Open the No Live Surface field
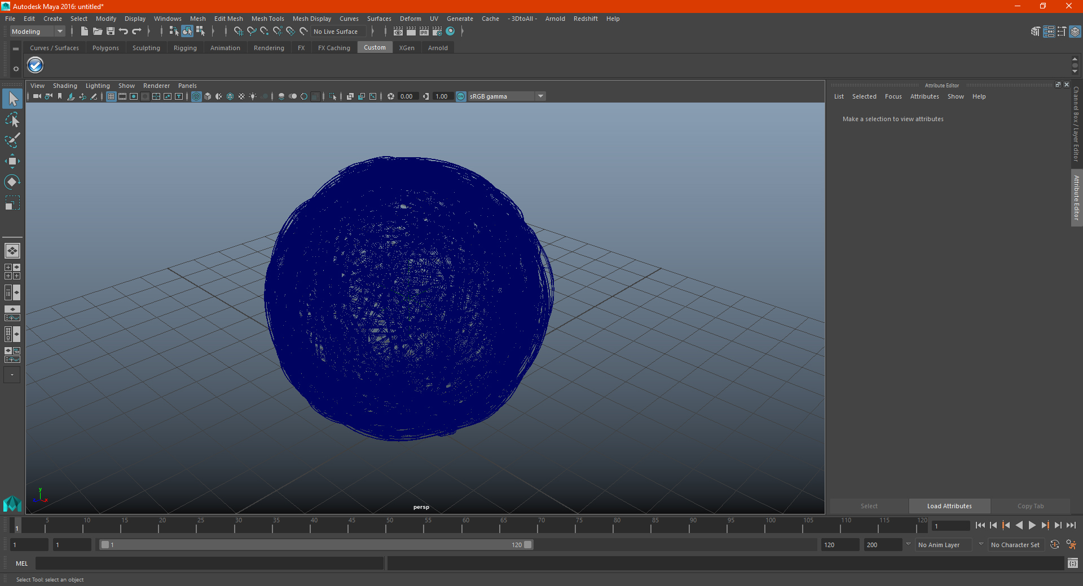The width and height of the screenshot is (1083, 586). pyautogui.click(x=339, y=32)
